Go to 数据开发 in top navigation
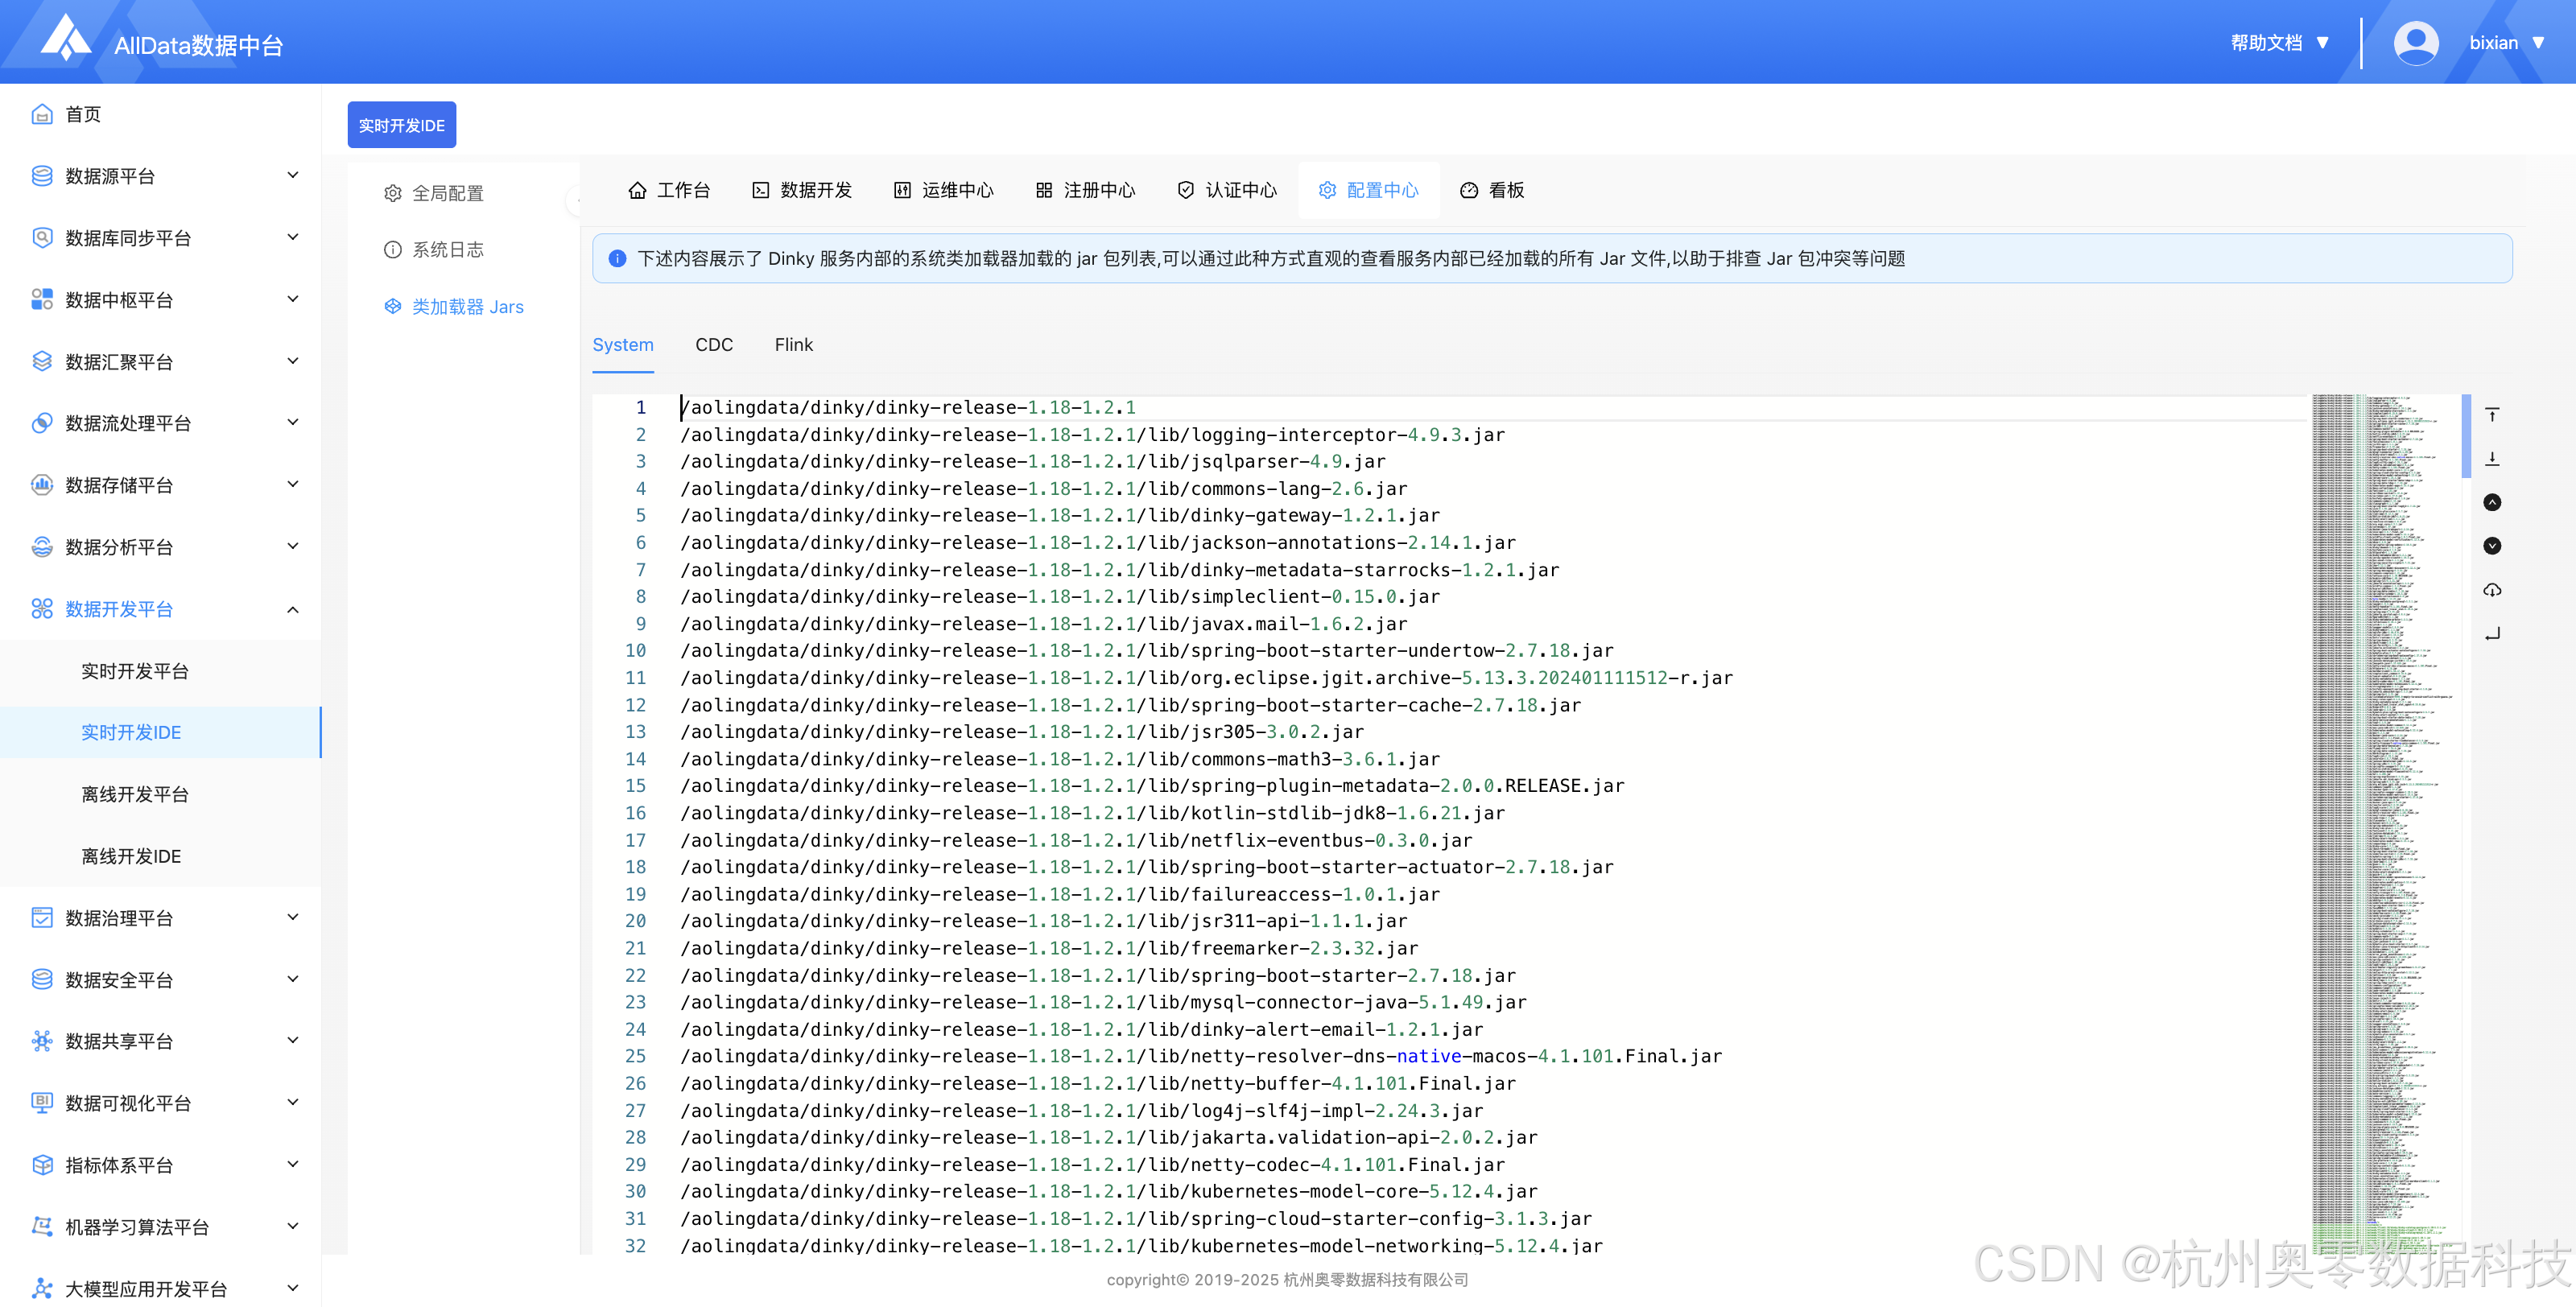2576x1307 pixels. pos(801,190)
